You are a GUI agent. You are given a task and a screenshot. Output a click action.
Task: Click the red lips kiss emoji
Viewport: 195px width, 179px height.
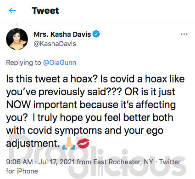pyautogui.click(x=83, y=144)
